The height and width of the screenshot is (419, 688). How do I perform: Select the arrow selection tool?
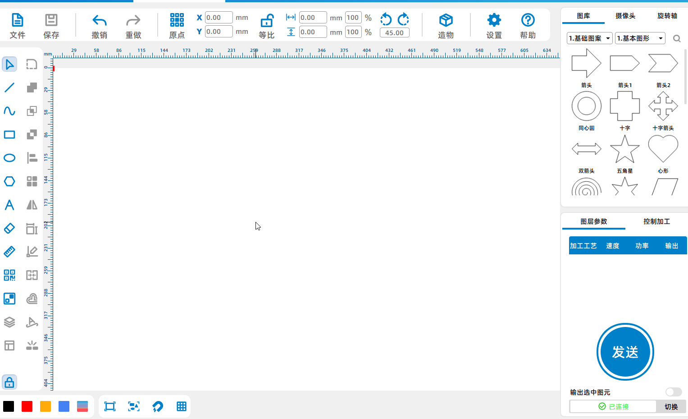[x=9, y=64]
